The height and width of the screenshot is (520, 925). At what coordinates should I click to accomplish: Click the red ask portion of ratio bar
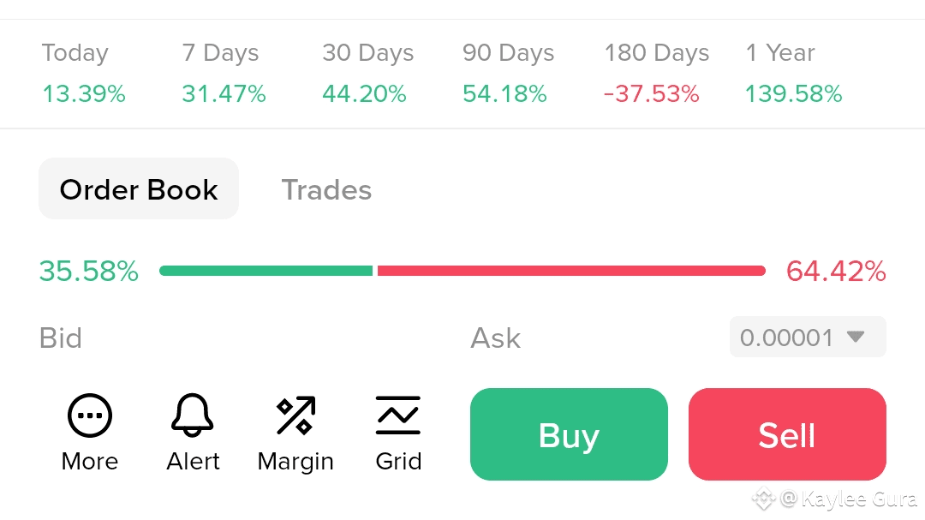click(x=571, y=271)
